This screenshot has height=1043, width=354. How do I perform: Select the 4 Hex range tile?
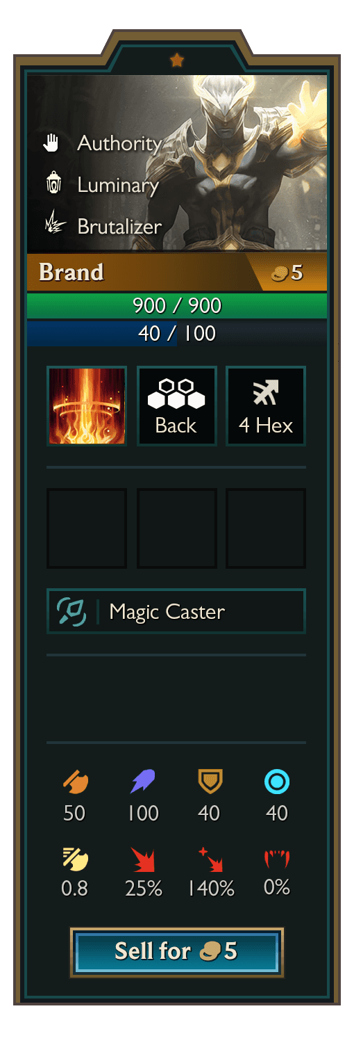click(266, 406)
